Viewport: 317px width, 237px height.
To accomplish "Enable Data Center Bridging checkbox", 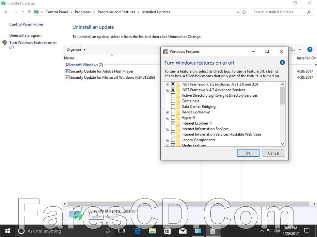I will (x=173, y=106).
